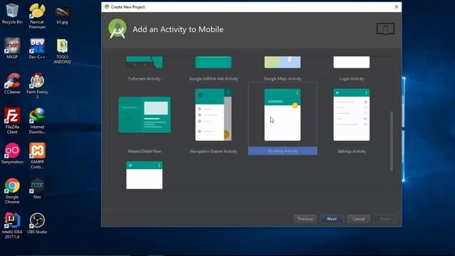Open Navicat Premium desktop shortcut
Viewport: 455px width, 256px height.
(37, 16)
